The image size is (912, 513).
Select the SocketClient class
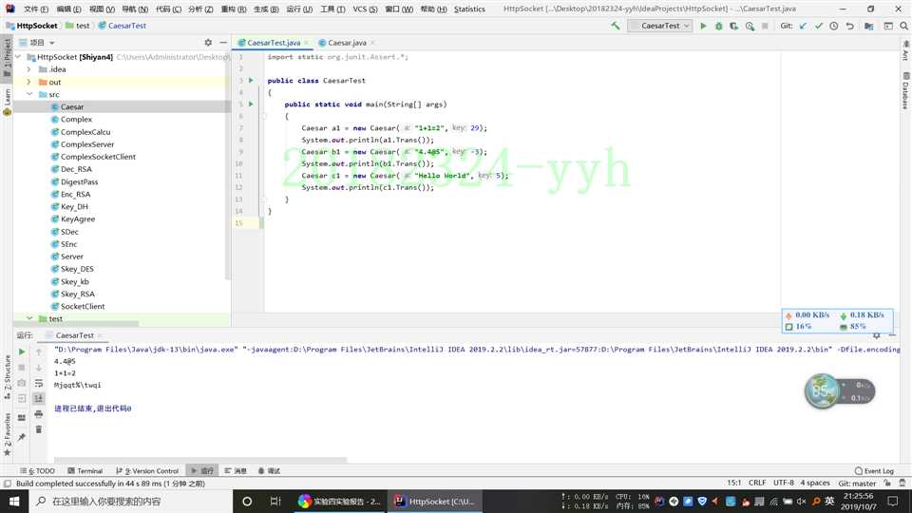pos(83,306)
